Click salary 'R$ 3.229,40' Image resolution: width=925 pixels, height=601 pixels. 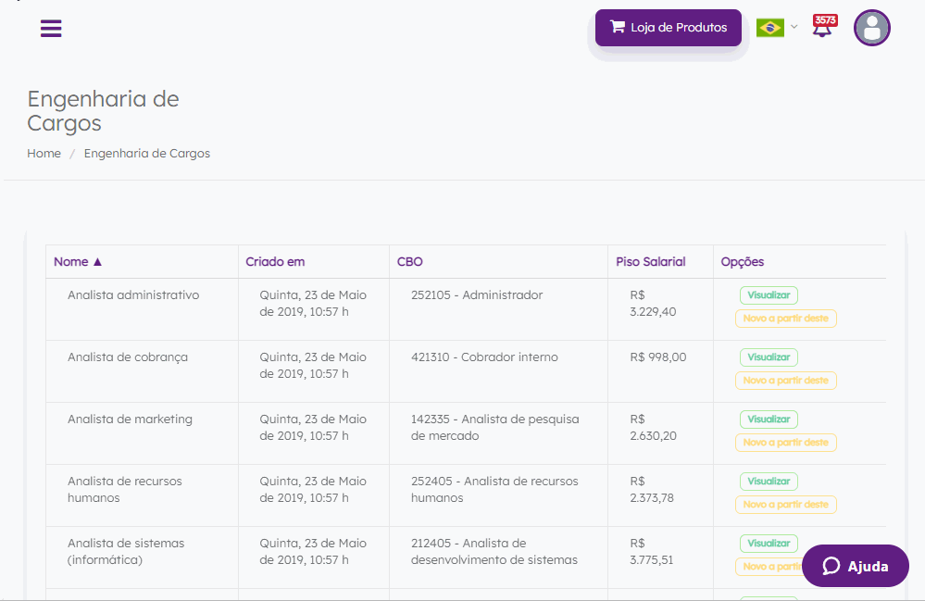[653, 303]
